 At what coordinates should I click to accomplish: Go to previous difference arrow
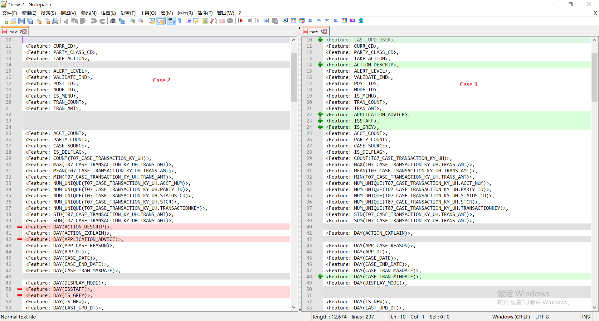[319, 20]
